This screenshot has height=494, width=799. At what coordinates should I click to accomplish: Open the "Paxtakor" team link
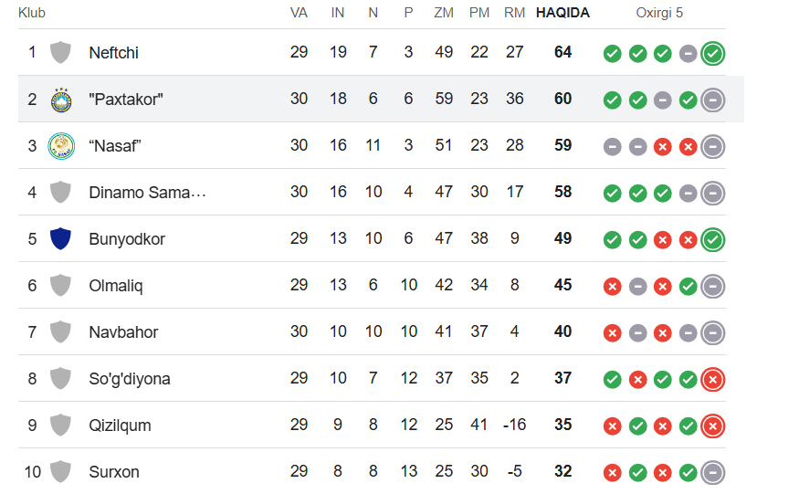(x=125, y=100)
